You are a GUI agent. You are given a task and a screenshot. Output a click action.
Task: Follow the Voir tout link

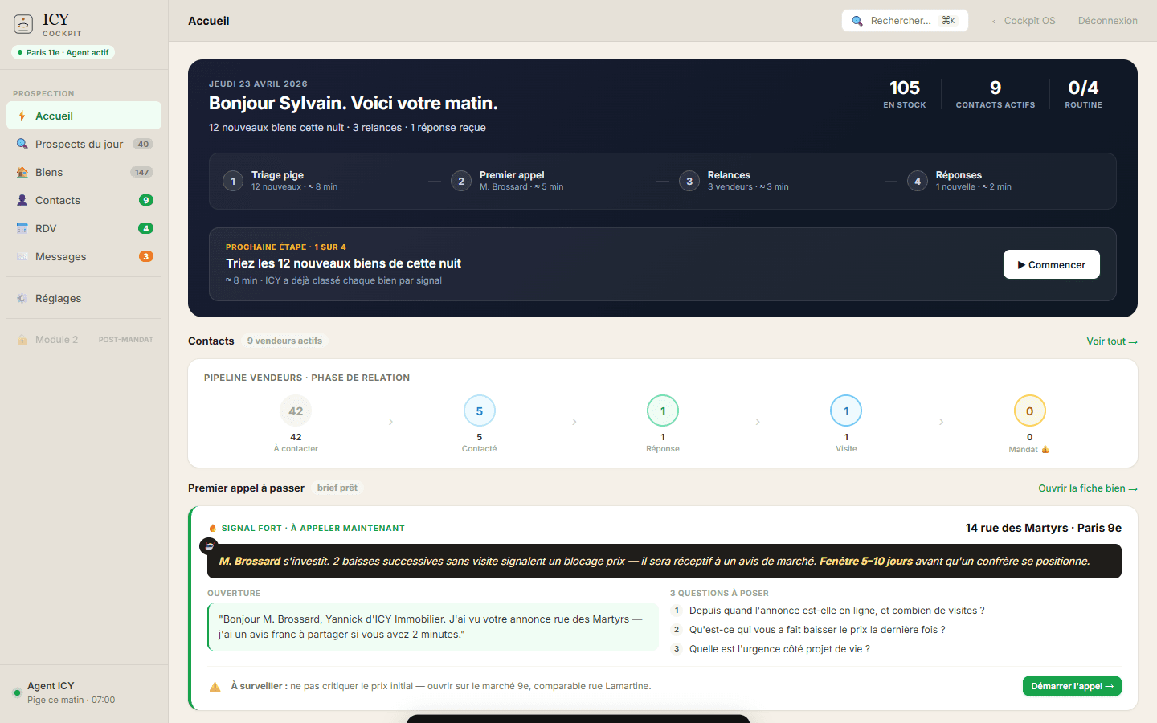point(1111,341)
